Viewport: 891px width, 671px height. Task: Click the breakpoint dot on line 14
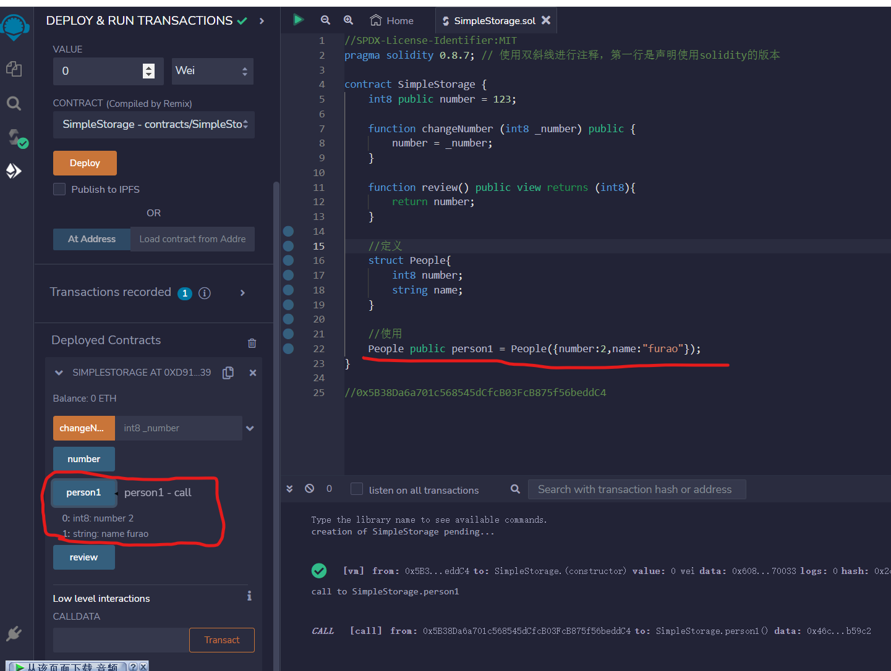pos(288,231)
